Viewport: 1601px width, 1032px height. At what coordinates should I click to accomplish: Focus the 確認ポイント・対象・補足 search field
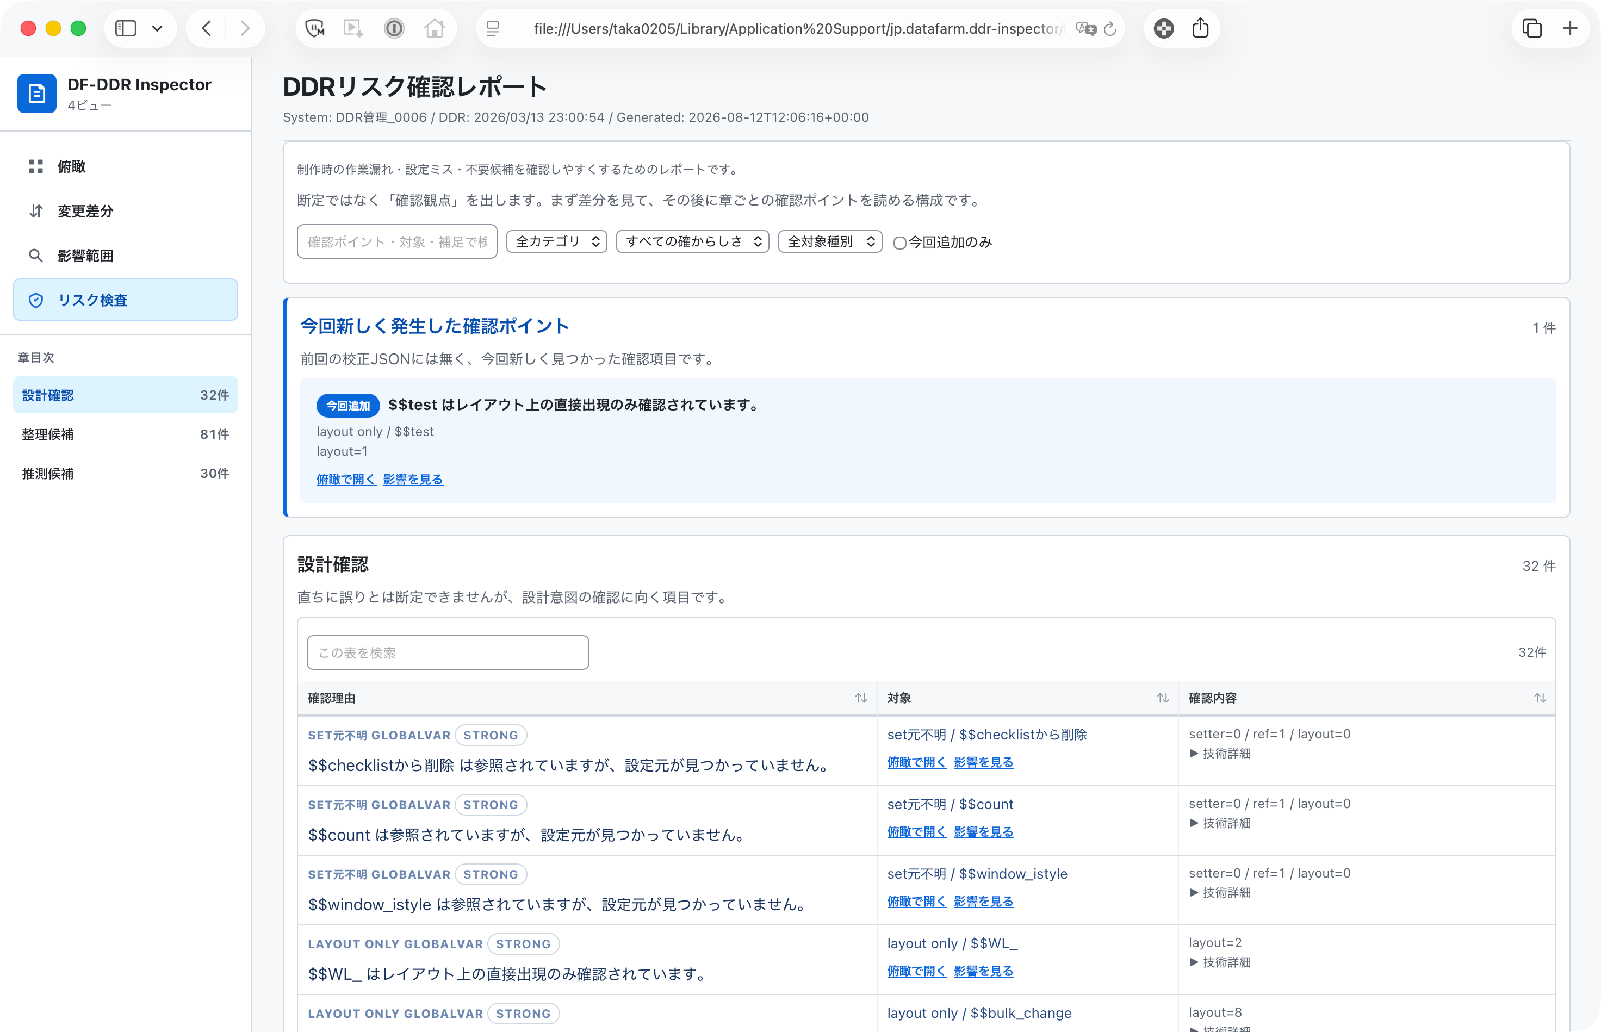tap(397, 241)
